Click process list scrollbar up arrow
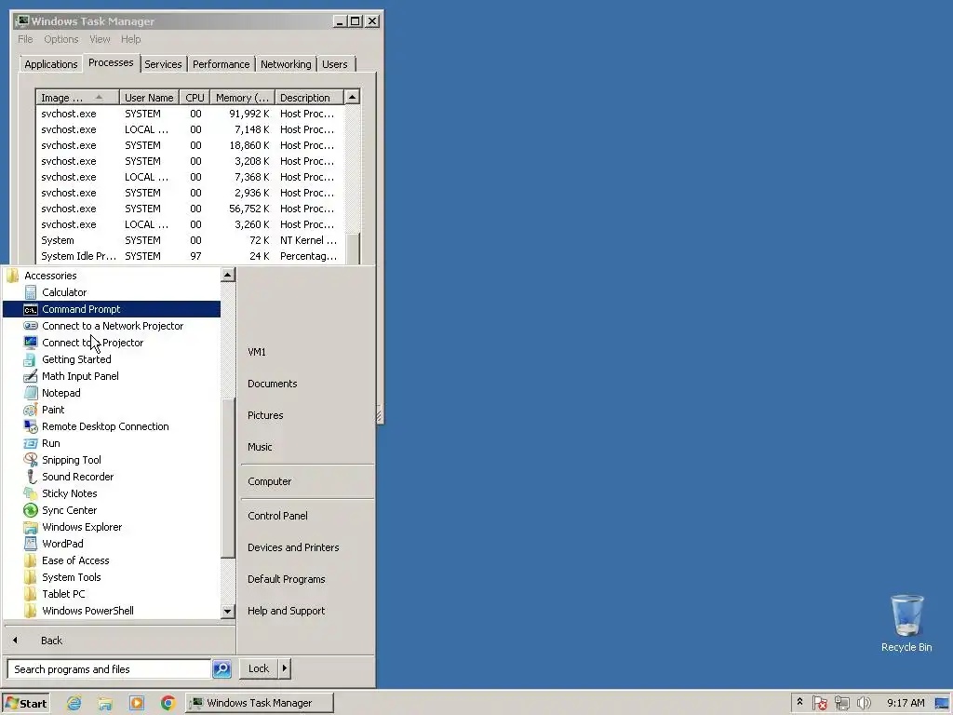 (353, 97)
